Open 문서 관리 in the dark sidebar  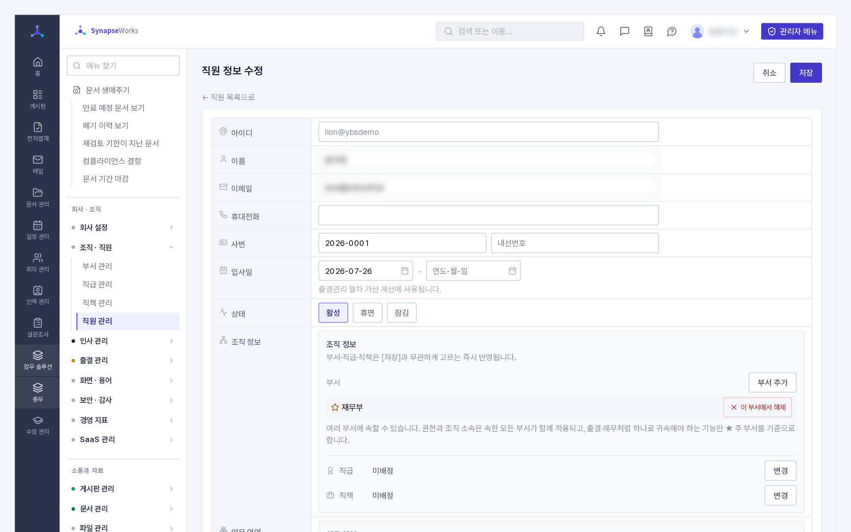coord(37,197)
